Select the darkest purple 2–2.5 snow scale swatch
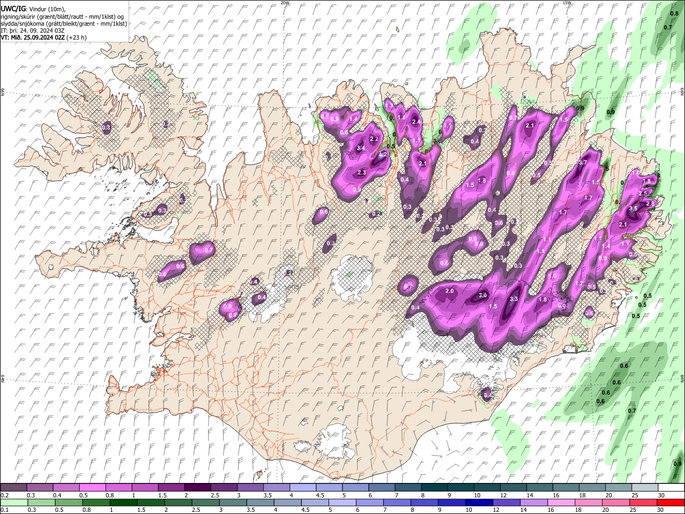 (197, 488)
